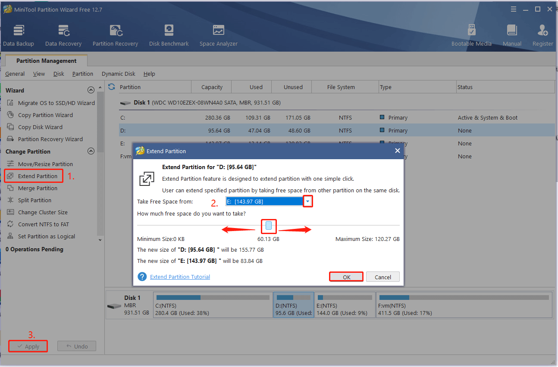
Task: Sort by Capacity column header
Action: click(212, 87)
